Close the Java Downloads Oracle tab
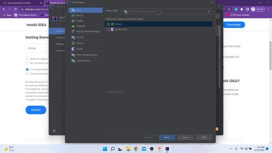The height and width of the screenshot is (153, 272). tap(41, 3)
